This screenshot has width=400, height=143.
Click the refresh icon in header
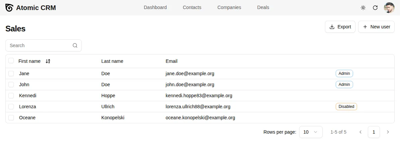[x=375, y=8]
